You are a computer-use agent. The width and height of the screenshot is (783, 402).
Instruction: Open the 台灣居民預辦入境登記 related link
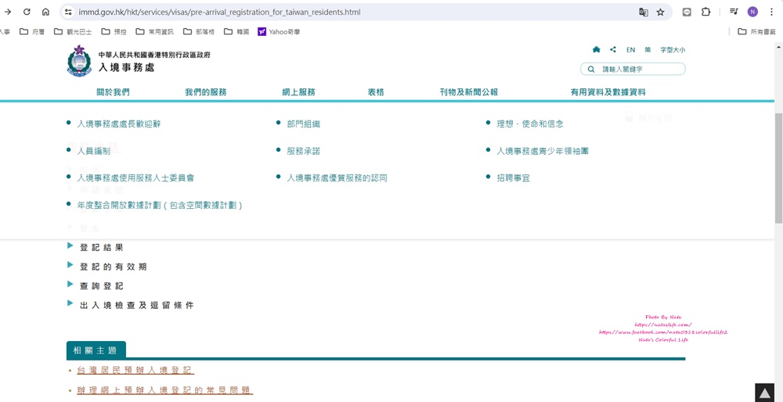coord(135,370)
